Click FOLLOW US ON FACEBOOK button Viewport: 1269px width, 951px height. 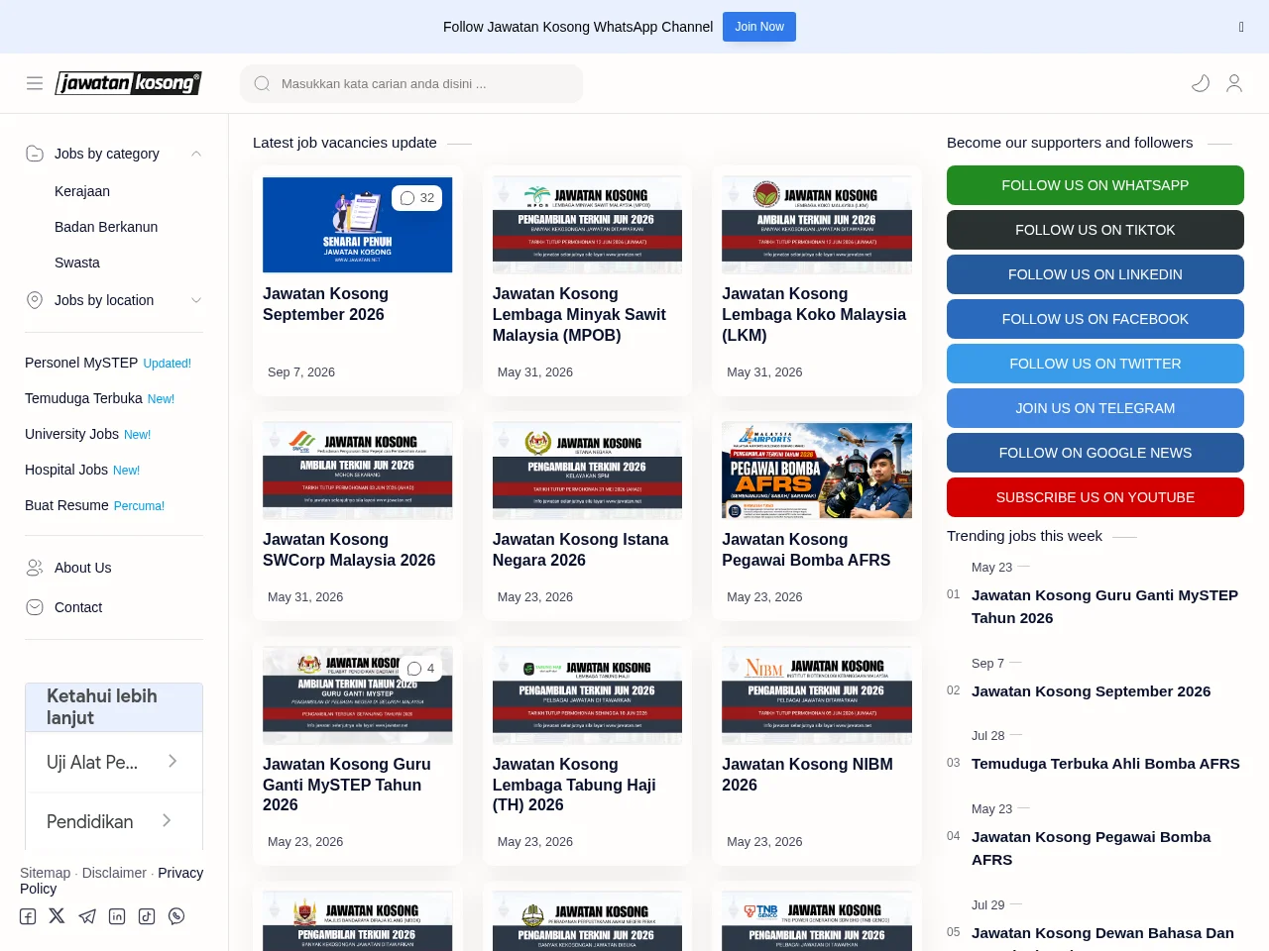pos(1096,319)
